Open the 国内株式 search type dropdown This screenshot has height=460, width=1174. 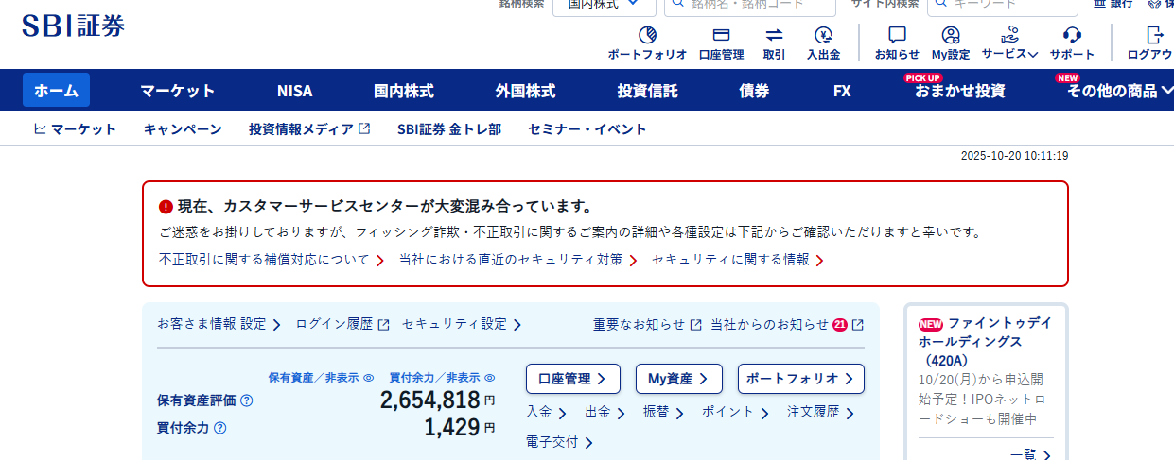click(605, 5)
